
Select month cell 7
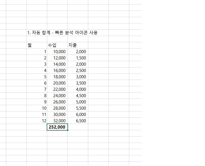point(37,89)
